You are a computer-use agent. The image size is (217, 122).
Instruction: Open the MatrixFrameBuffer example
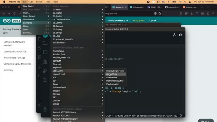[x=115, y=81]
